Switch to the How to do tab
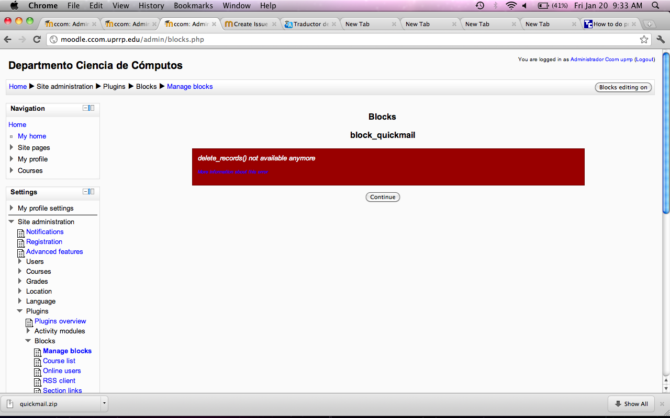 [610, 24]
